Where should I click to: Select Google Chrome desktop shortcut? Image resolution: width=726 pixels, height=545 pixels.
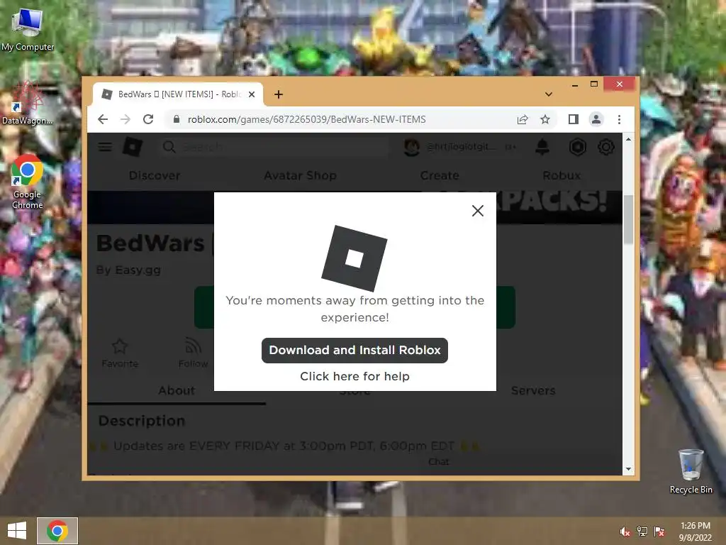coord(28,182)
